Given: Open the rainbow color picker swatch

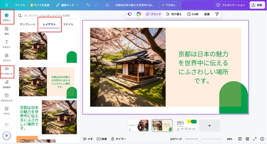Looking at the screenshot, I should coord(139,14).
